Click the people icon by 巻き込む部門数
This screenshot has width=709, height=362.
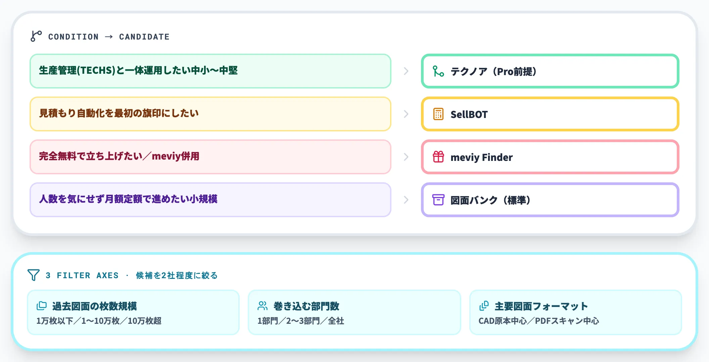tap(263, 306)
